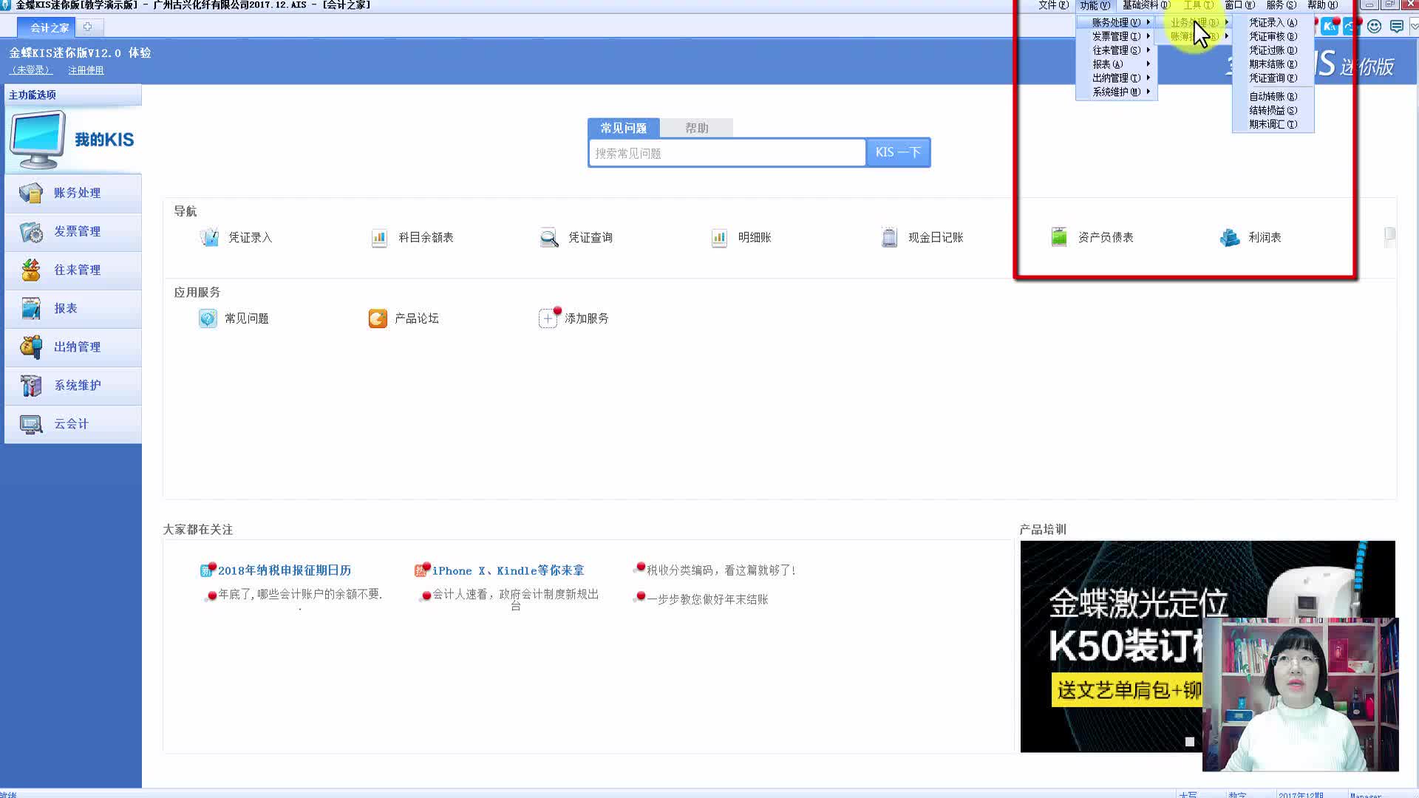Open 科目余额表 account balance icon
Image resolution: width=1419 pixels, height=798 pixels.
(379, 237)
